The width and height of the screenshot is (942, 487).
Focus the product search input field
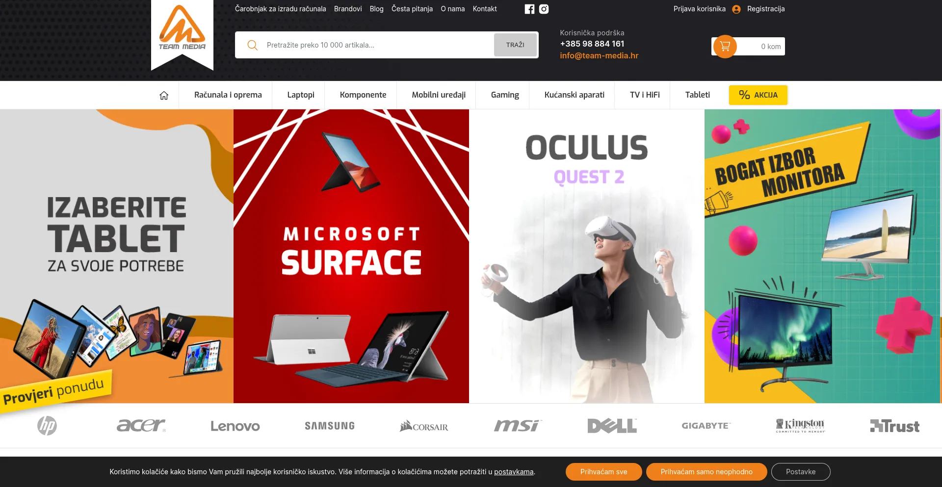(377, 45)
